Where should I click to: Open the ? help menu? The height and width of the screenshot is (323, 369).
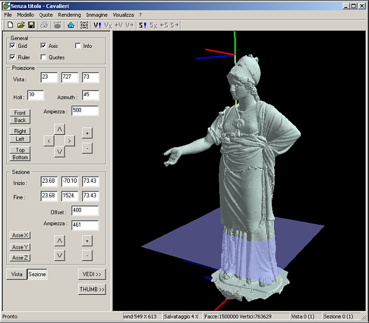141,15
